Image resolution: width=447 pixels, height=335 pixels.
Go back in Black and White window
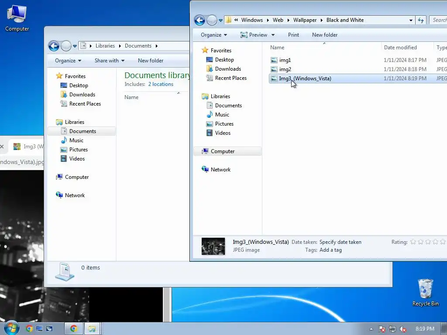coord(199,20)
